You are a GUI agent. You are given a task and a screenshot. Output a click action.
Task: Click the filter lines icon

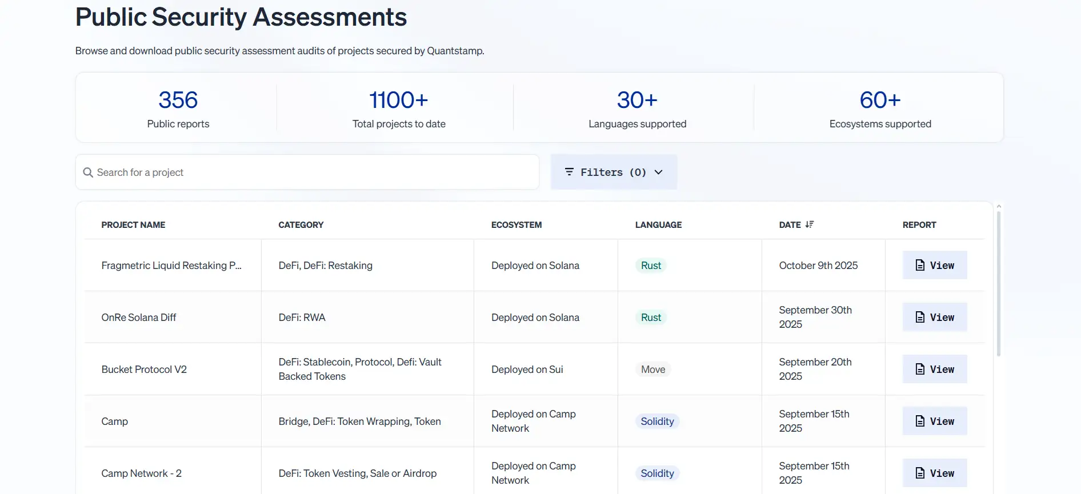tap(569, 172)
